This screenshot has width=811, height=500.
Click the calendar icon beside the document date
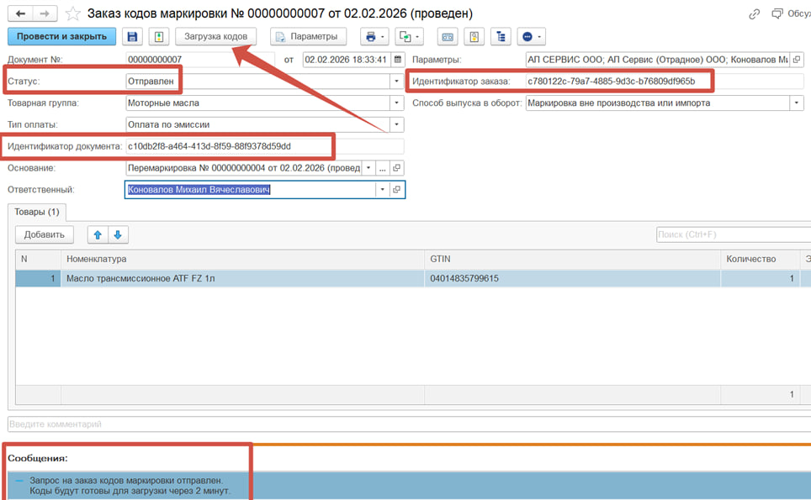398,60
